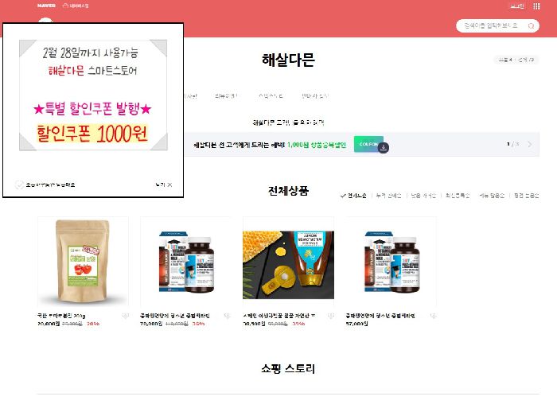
Task: Open the Naver apps grid icon
Action: point(536,6)
